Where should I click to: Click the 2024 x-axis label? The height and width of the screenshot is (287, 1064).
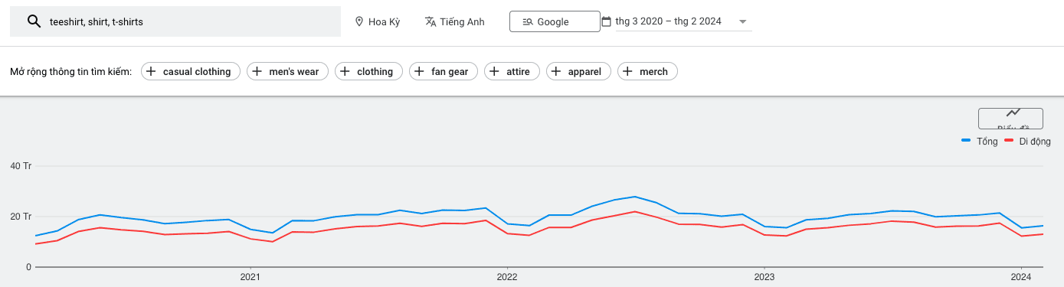point(1021,276)
